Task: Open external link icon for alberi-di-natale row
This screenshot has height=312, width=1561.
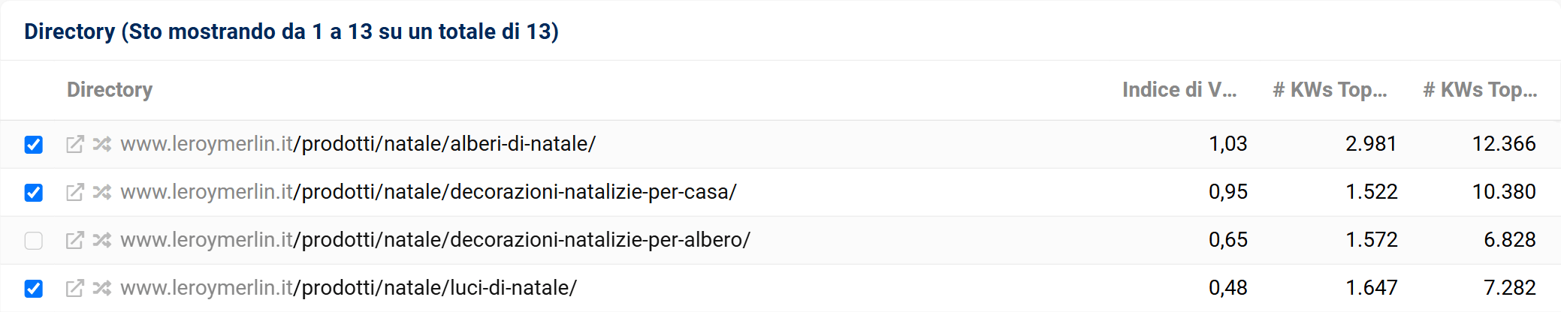Action: [74, 144]
